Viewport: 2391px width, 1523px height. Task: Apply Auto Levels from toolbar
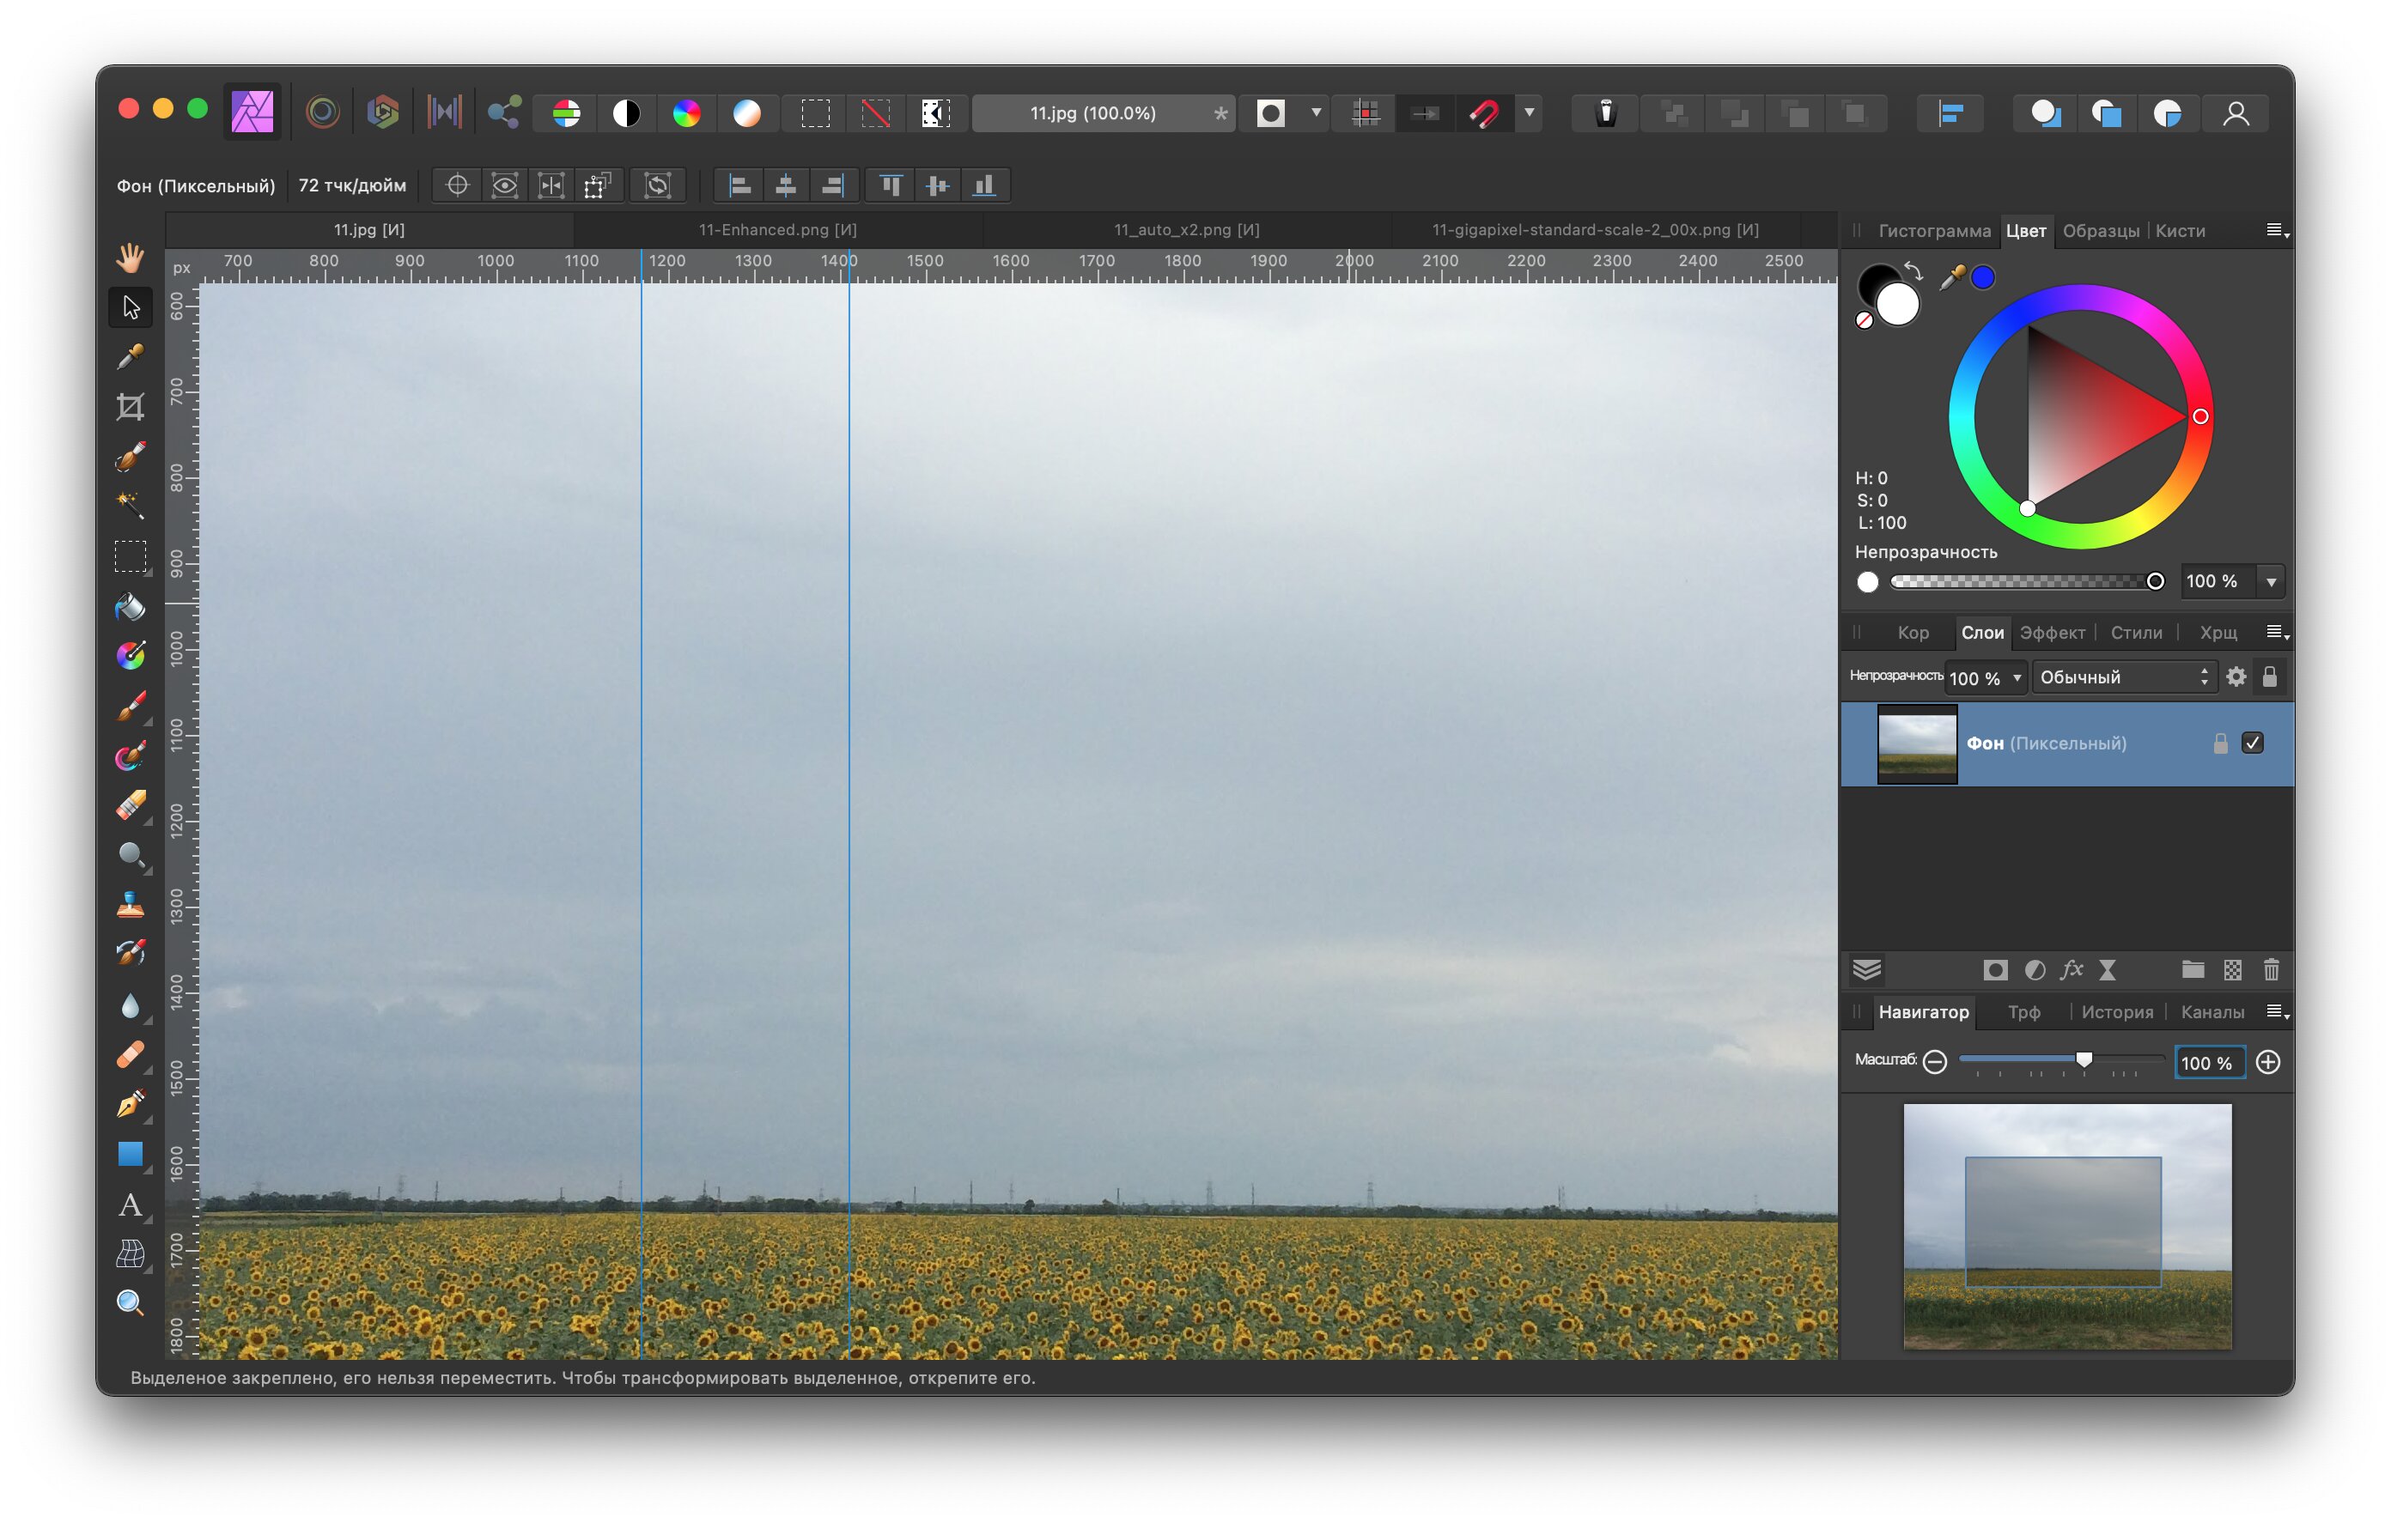click(x=566, y=113)
